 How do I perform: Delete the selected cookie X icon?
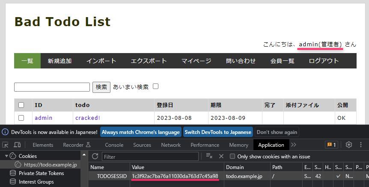point(221,156)
